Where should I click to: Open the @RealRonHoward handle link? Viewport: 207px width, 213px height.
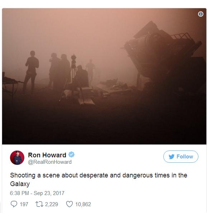(50, 162)
